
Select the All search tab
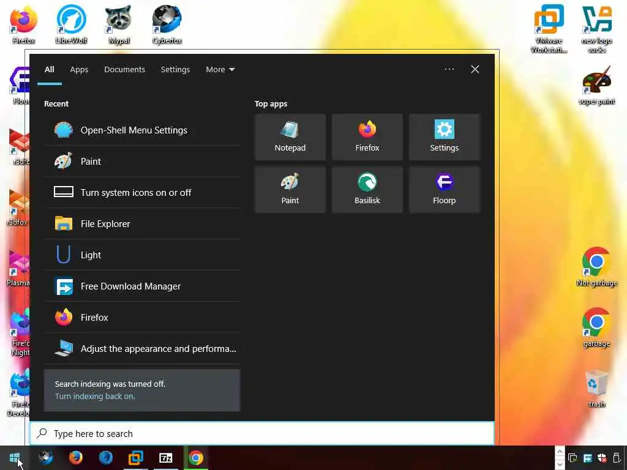[50, 70]
